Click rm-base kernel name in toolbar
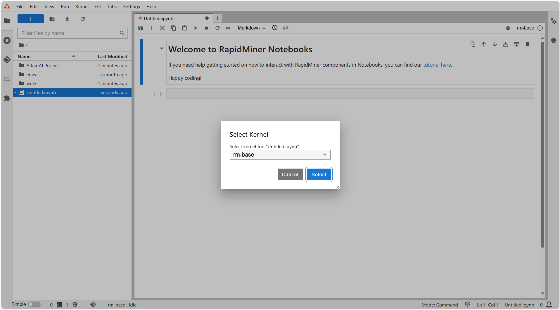The height and width of the screenshot is (310, 560). click(x=525, y=28)
